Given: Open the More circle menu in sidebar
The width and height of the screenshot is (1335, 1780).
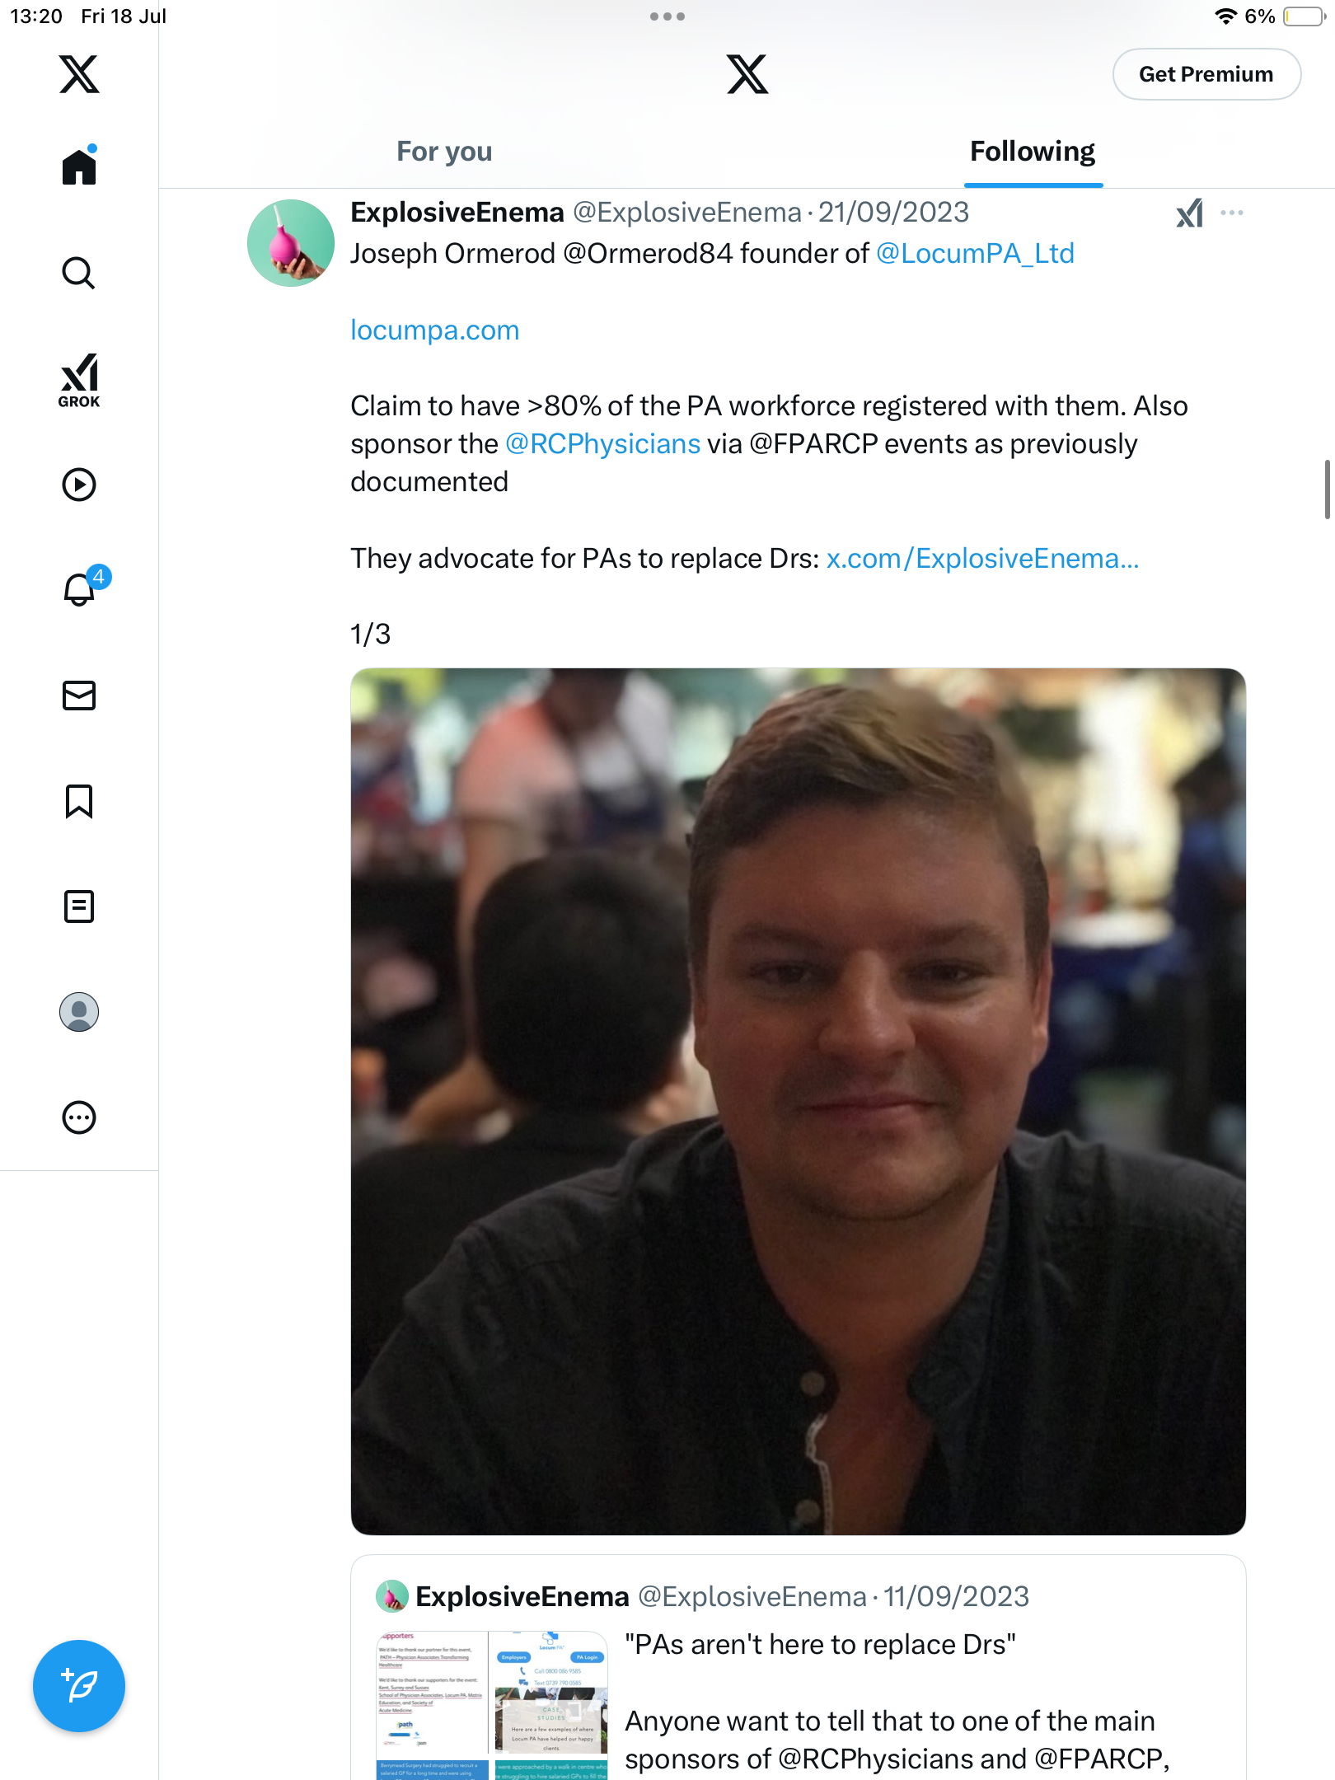Looking at the screenshot, I should (x=79, y=1117).
